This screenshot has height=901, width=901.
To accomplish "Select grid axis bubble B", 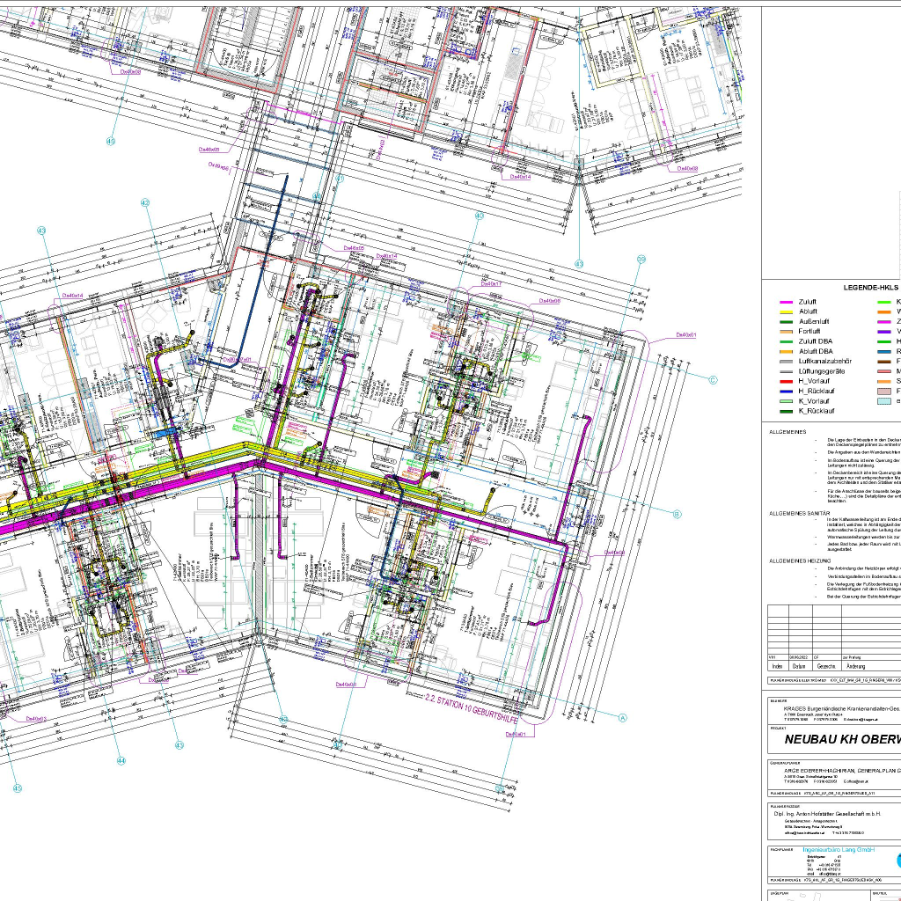I will tap(678, 514).
